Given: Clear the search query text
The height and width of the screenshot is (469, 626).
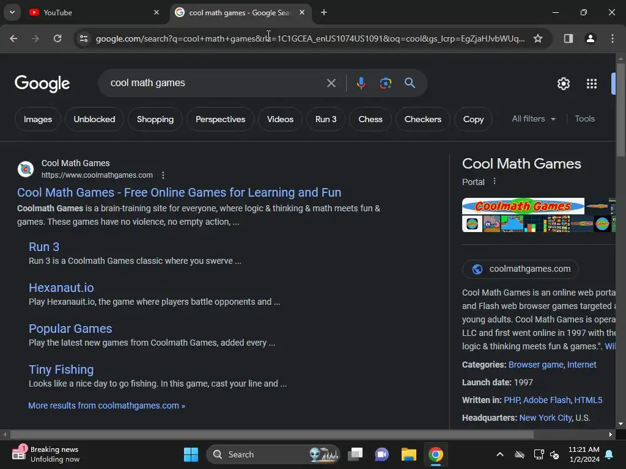Looking at the screenshot, I should coord(331,83).
